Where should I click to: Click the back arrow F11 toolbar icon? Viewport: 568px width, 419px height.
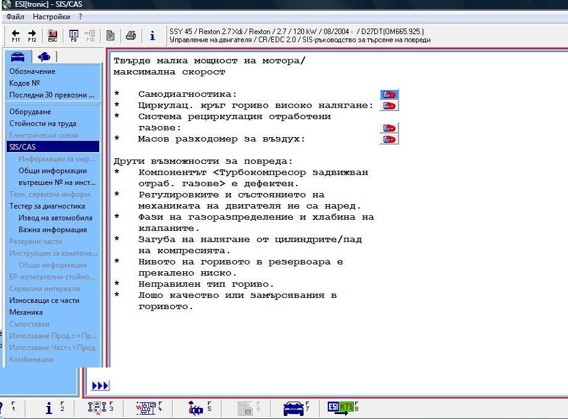point(16,35)
